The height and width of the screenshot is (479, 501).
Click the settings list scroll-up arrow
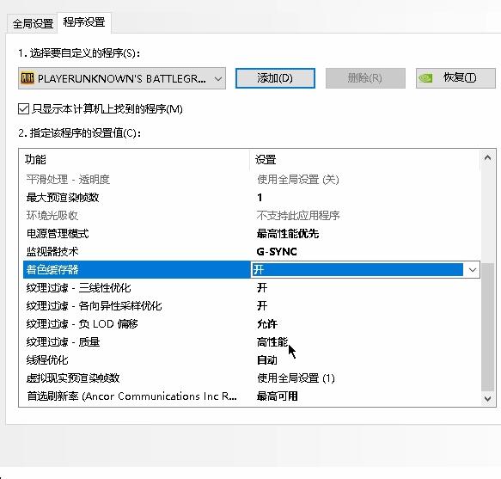point(487,157)
